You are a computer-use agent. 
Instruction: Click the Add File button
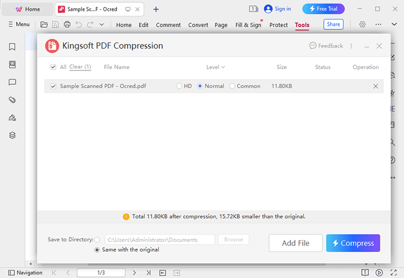[295, 243]
